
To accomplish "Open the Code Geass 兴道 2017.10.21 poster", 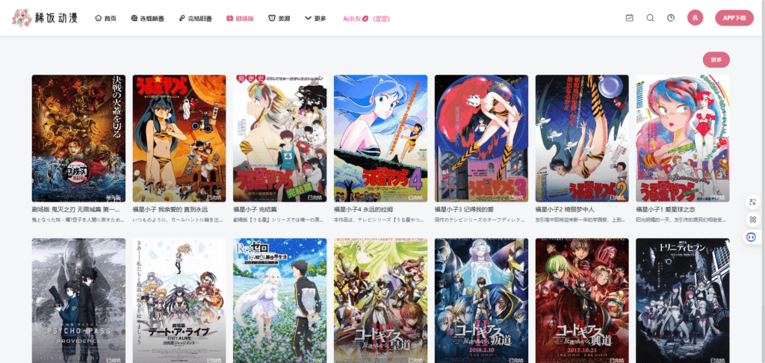I will (582, 300).
